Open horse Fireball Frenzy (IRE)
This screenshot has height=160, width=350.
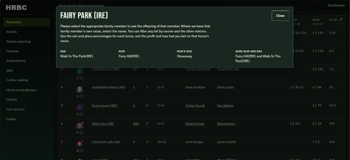coord(105,69)
